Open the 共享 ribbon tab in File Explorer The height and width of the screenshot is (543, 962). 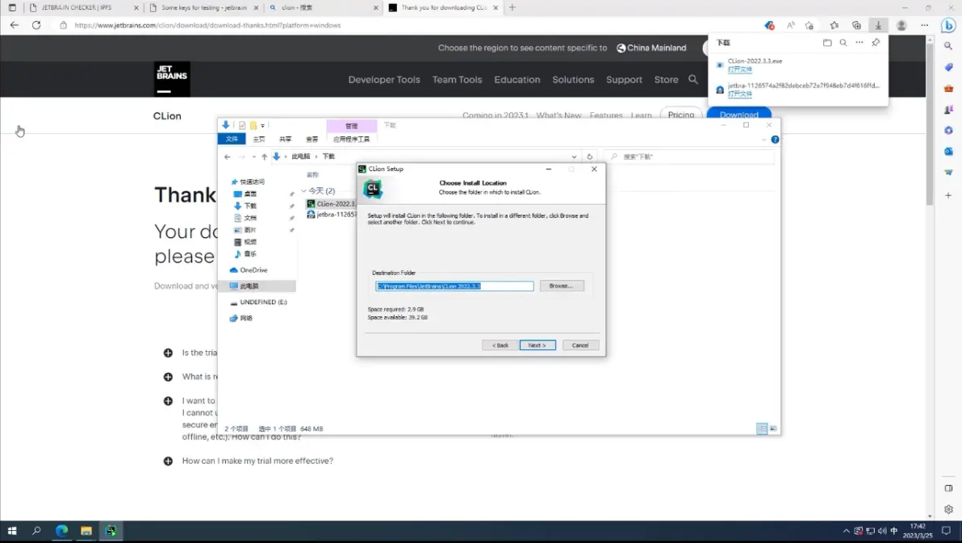tap(285, 140)
